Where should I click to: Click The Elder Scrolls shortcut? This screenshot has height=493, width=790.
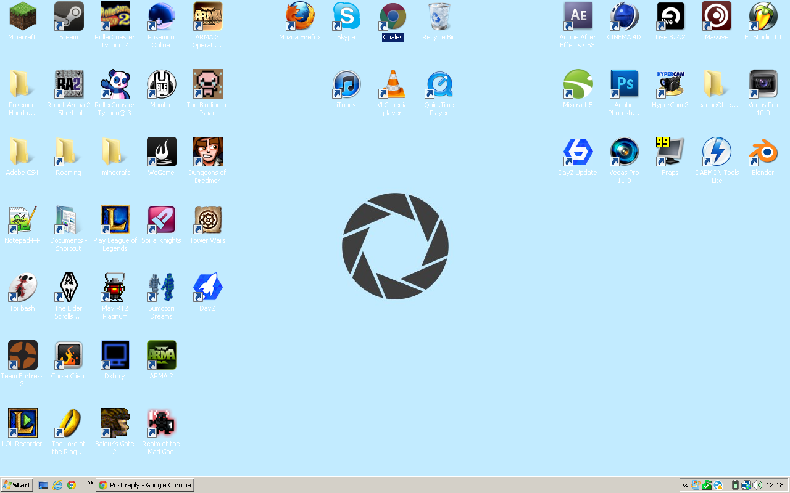coord(69,288)
